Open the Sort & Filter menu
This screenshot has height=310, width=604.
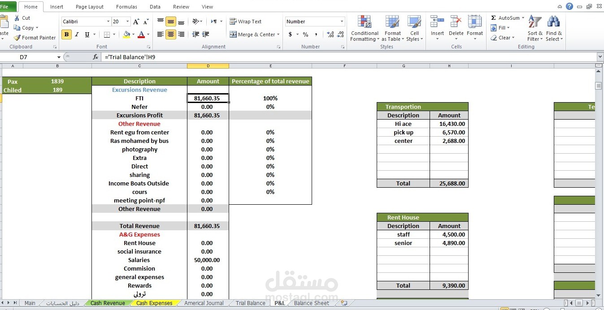point(535,28)
